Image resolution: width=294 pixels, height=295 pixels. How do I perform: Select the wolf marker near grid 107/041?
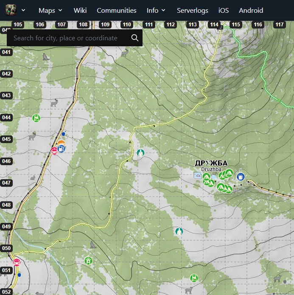point(45,57)
